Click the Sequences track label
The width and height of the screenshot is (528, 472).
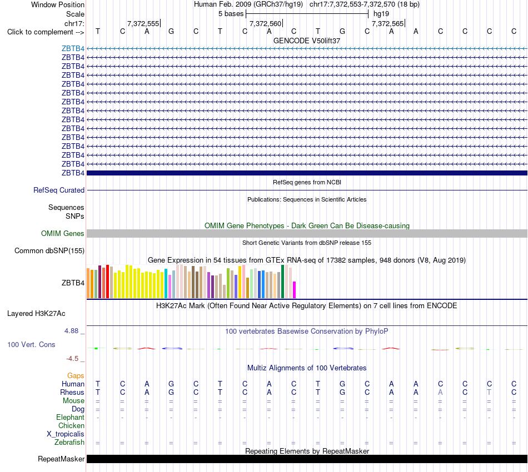[66, 207]
